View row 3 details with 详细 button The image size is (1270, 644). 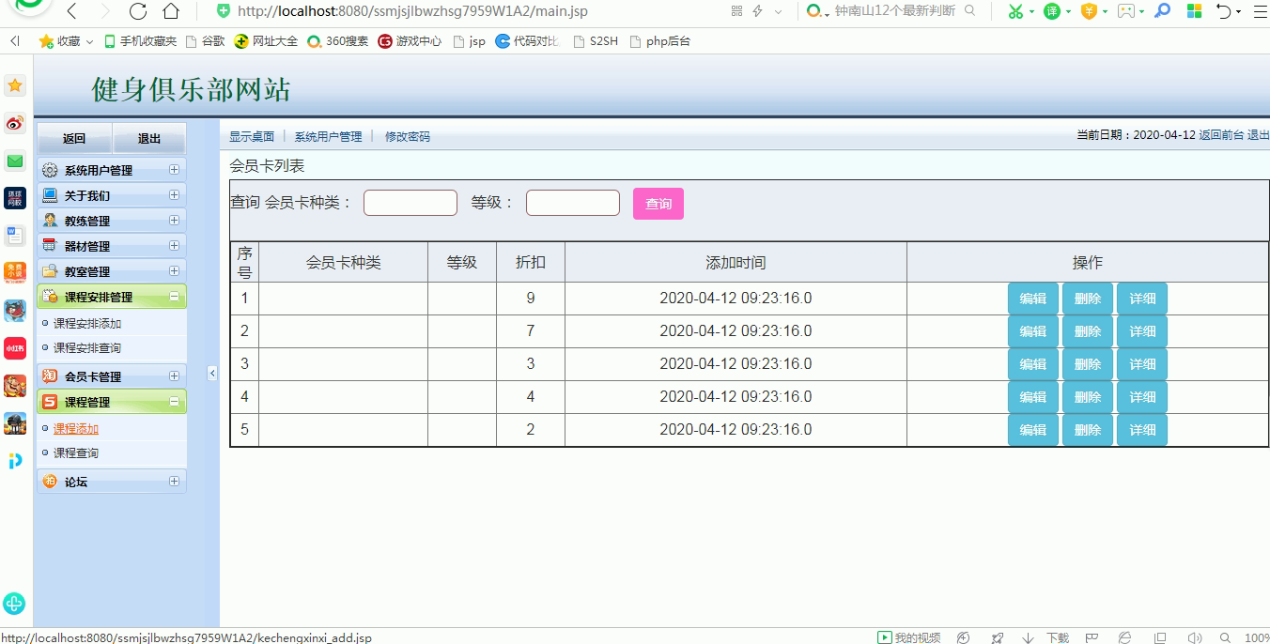click(1142, 364)
